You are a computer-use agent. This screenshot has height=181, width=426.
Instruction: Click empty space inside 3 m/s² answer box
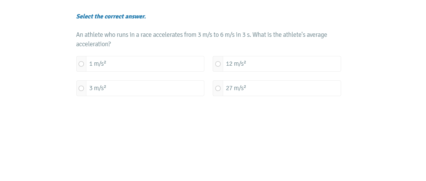pyautogui.click(x=158, y=88)
